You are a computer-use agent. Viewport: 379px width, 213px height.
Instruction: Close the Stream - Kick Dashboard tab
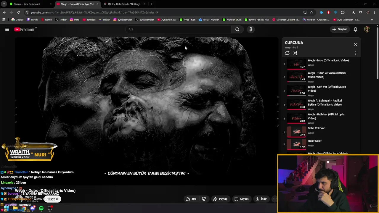[x=50, y=4]
